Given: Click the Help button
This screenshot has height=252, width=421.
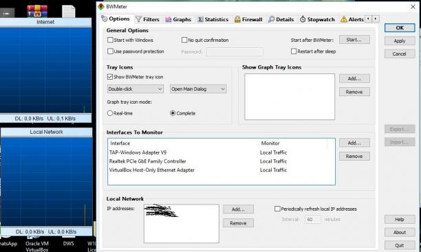Looking at the screenshot, I should (400, 219).
